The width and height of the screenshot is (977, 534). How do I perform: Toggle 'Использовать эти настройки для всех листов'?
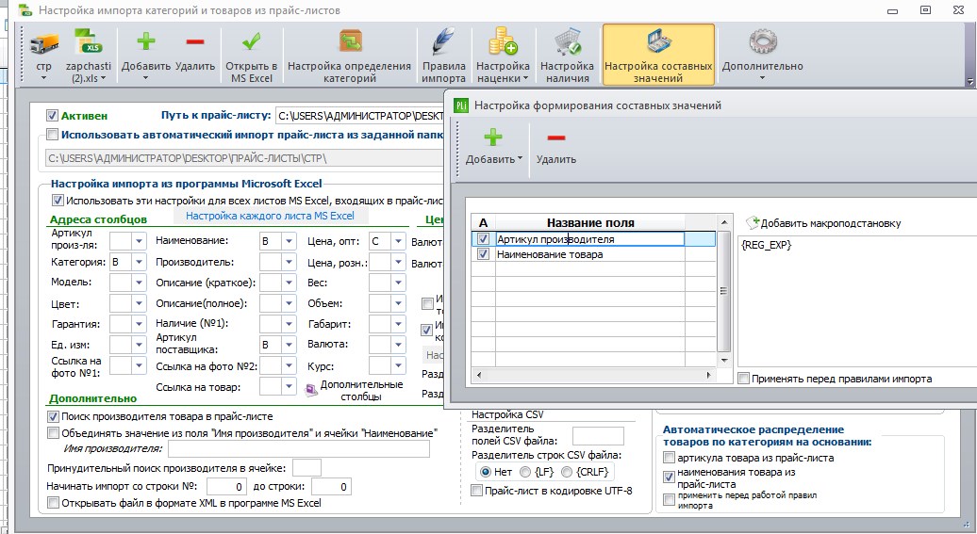click(58, 201)
